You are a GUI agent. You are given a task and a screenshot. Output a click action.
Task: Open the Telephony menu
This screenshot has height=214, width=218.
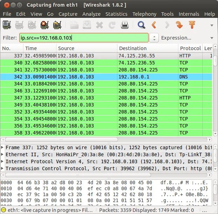144,14
